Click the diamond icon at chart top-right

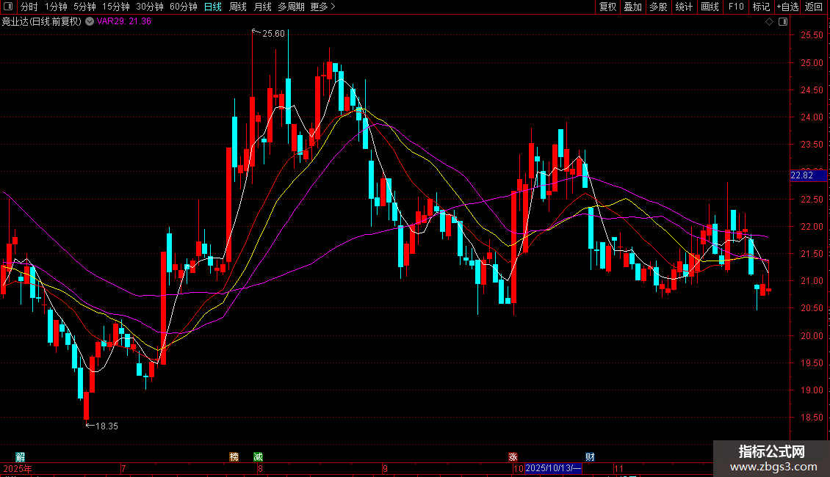pos(770,22)
